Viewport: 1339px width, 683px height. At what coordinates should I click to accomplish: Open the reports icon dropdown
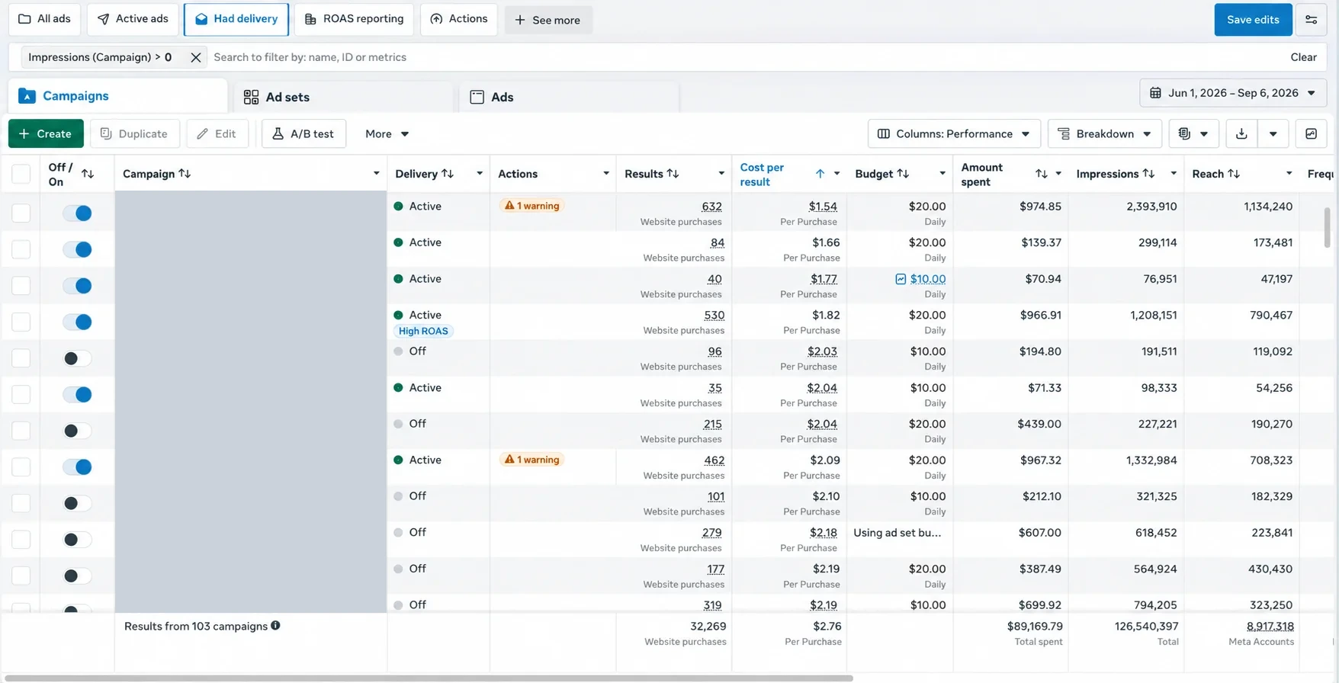pyautogui.click(x=1193, y=133)
